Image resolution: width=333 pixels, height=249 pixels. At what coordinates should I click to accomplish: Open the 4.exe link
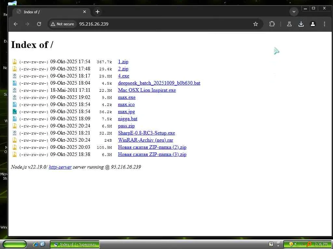point(124,76)
